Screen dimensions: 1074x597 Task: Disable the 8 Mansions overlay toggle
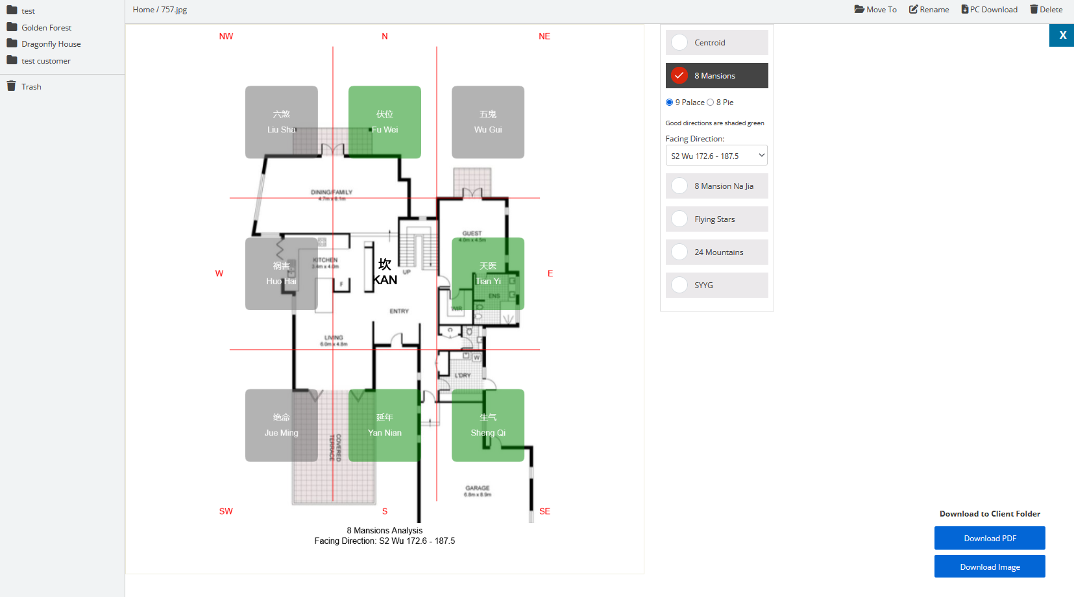coord(679,76)
